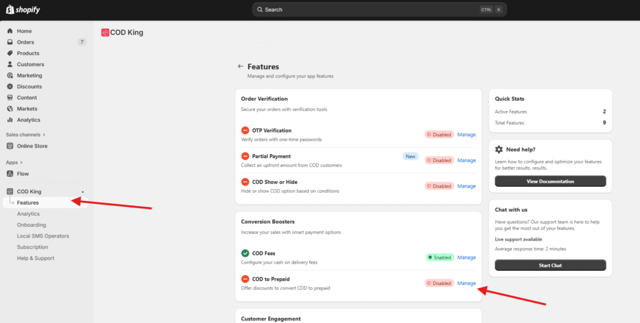The width and height of the screenshot is (640, 323).
Task: Open the Orders section icon
Action: click(10, 42)
